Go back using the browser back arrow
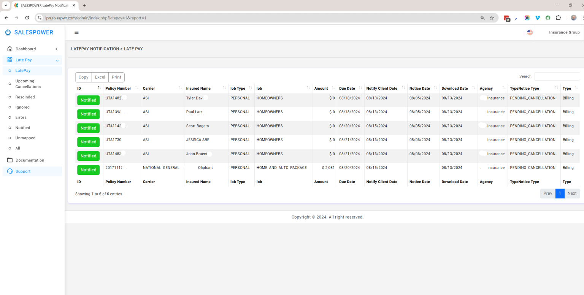The height and width of the screenshot is (295, 584). point(6,17)
